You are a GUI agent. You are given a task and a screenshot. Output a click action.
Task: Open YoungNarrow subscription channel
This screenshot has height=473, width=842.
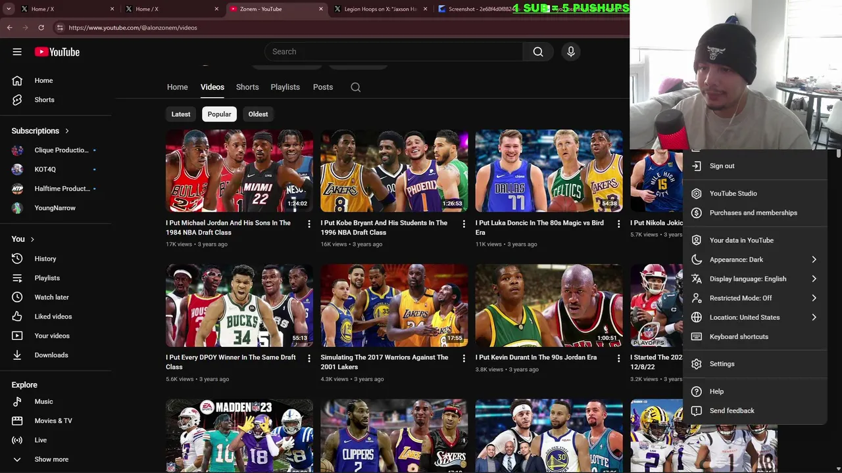pos(56,208)
